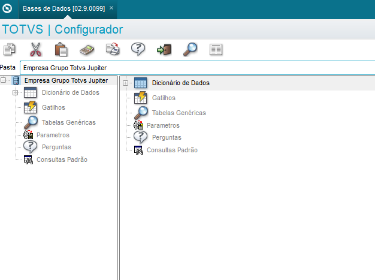Click Consultas Padrão icon in left tree
This screenshot has height=280, width=375.
click(28, 159)
